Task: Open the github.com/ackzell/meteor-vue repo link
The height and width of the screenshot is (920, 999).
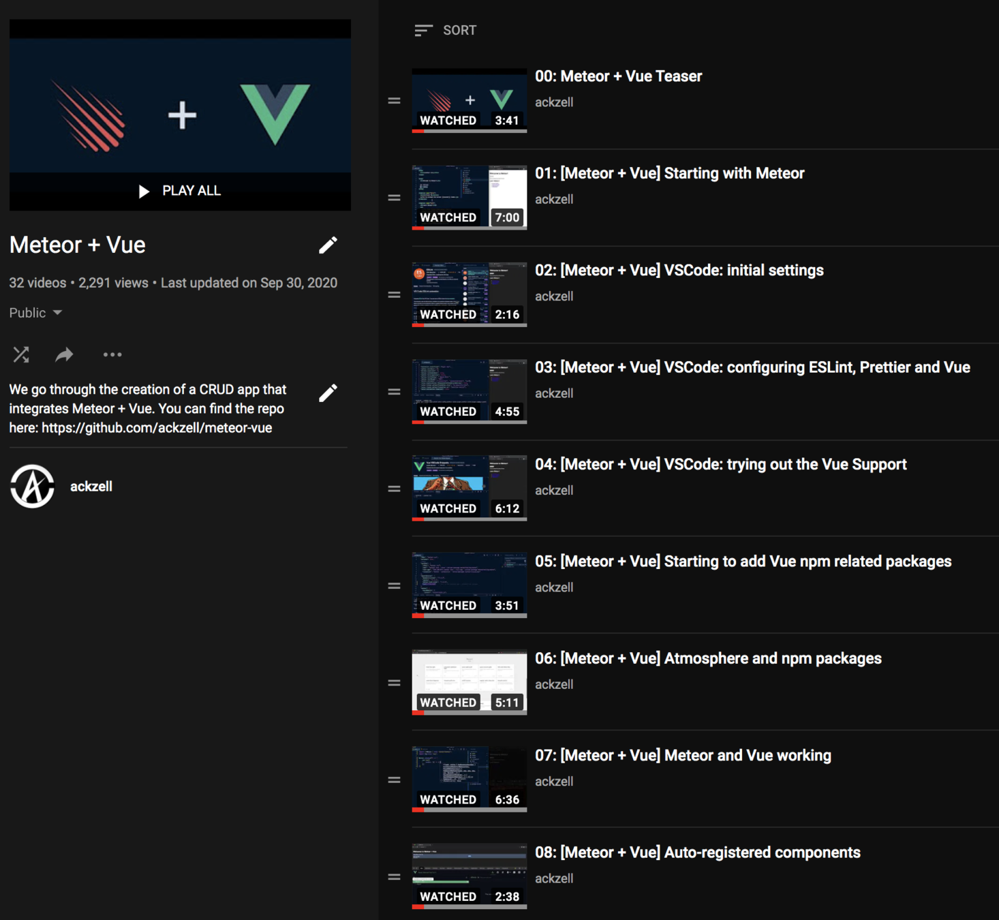Action: (x=157, y=428)
